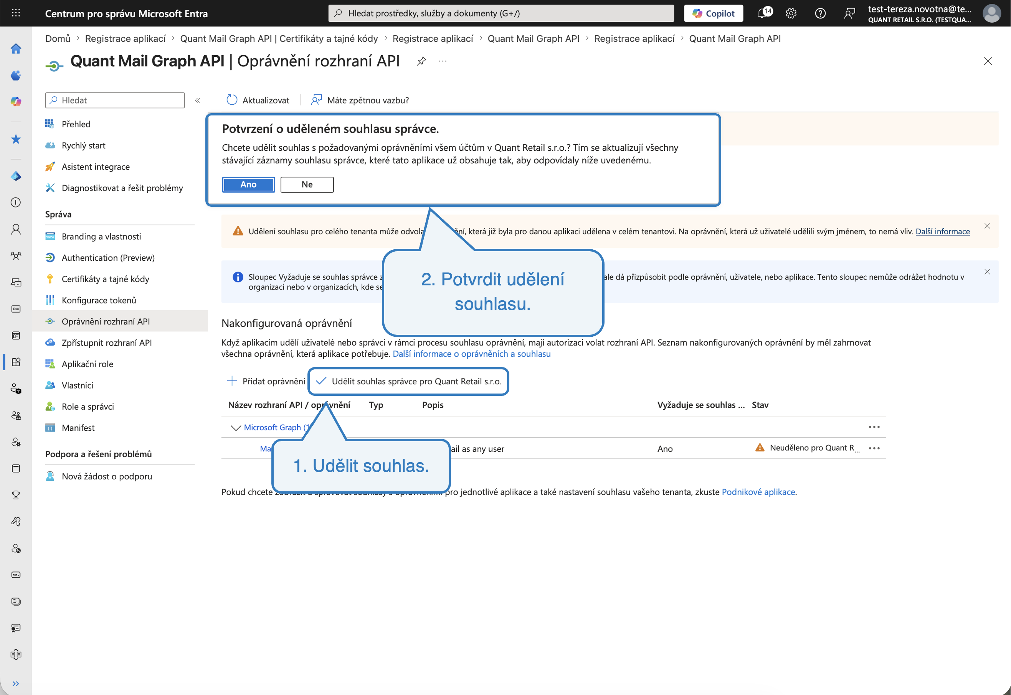Open the Users person icon in left rail
The image size is (1011, 695).
(16, 229)
